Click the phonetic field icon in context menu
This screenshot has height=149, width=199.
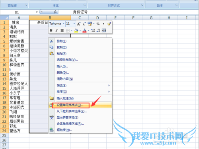click(51, 118)
